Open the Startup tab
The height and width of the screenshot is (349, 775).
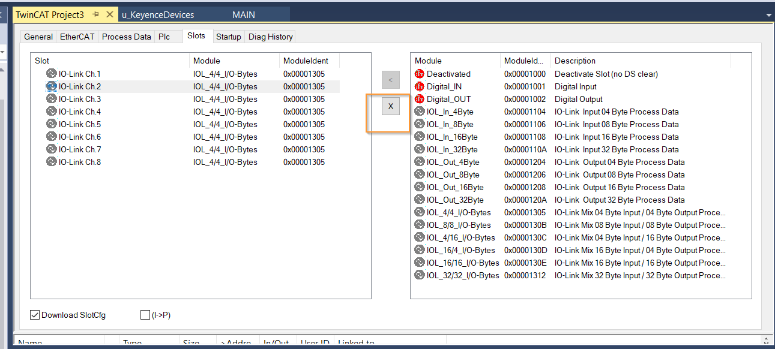click(229, 37)
